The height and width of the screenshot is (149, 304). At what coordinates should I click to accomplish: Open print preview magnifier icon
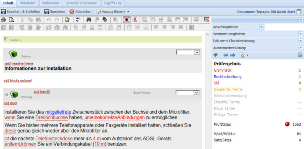click(x=12, y=20)
